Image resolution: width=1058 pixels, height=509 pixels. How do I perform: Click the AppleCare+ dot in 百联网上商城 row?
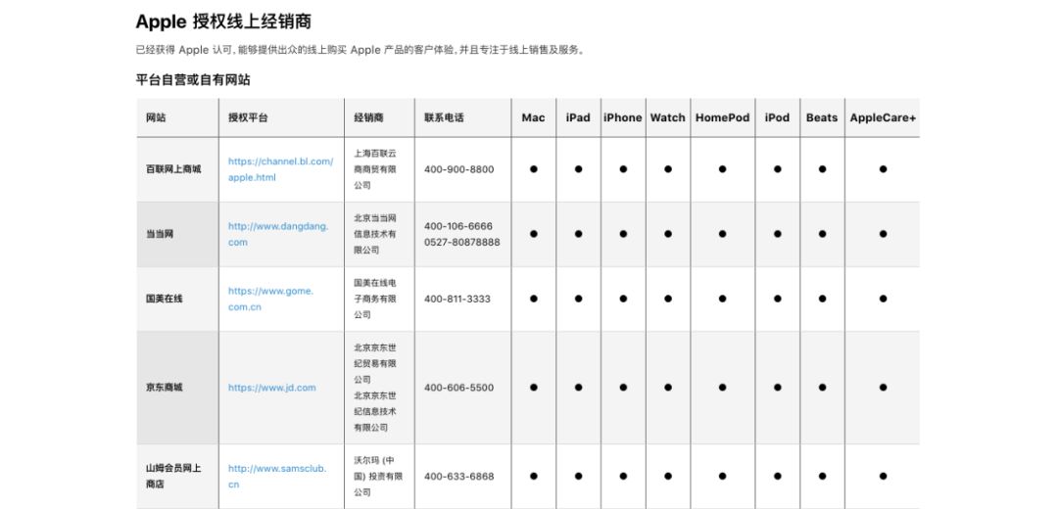click(883, 169)
